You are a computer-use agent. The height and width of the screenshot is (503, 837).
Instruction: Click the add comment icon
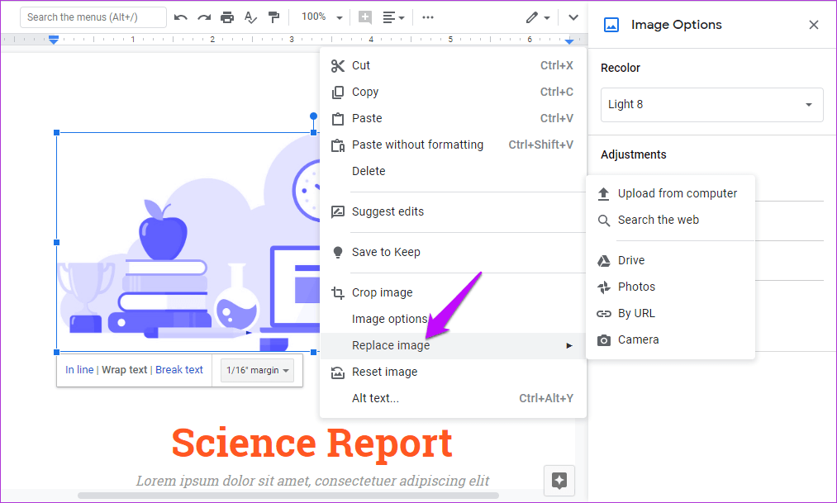click(364, 17)
